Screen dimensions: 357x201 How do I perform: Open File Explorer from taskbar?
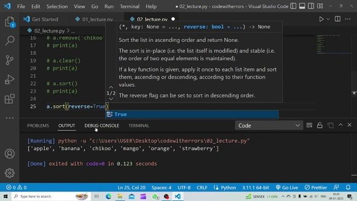(x=120, y=197)
